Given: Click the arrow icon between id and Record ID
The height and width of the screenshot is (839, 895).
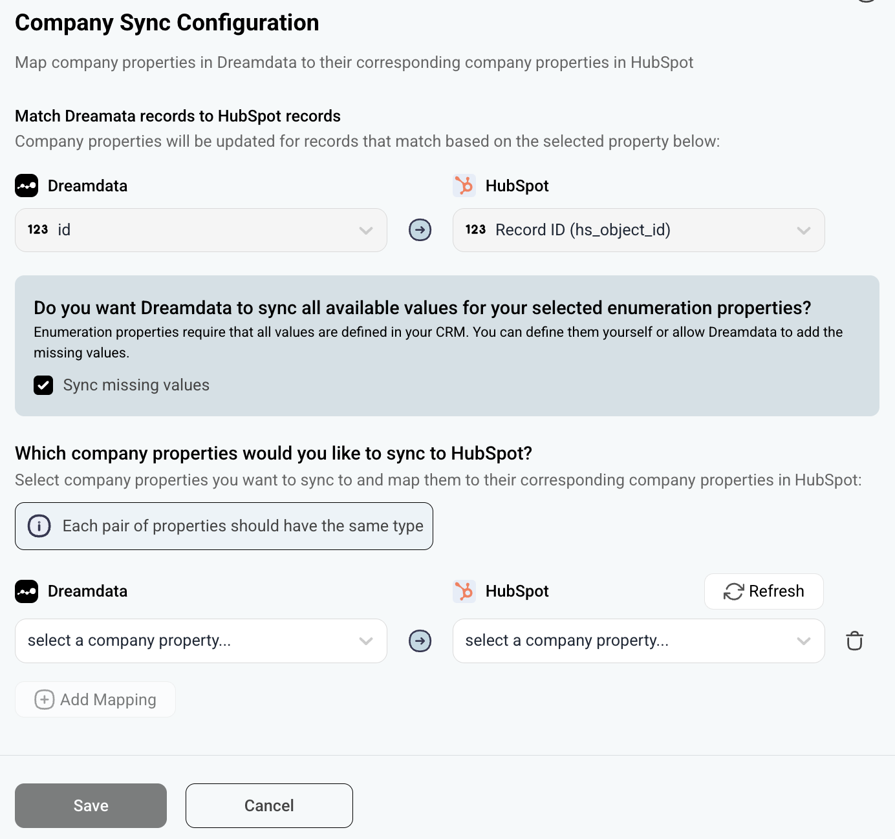Looking at the screenshot, I should pyautogui.click(x=420, y=229).
